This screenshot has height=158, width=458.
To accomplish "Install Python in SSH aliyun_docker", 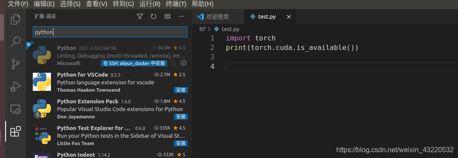I will (134, 63).
